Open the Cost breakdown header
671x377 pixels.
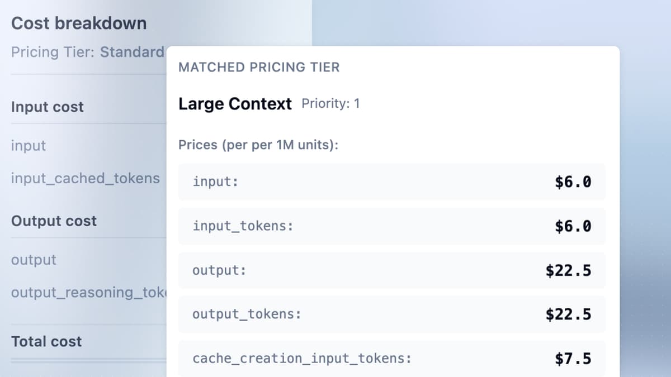pos(78,23)
